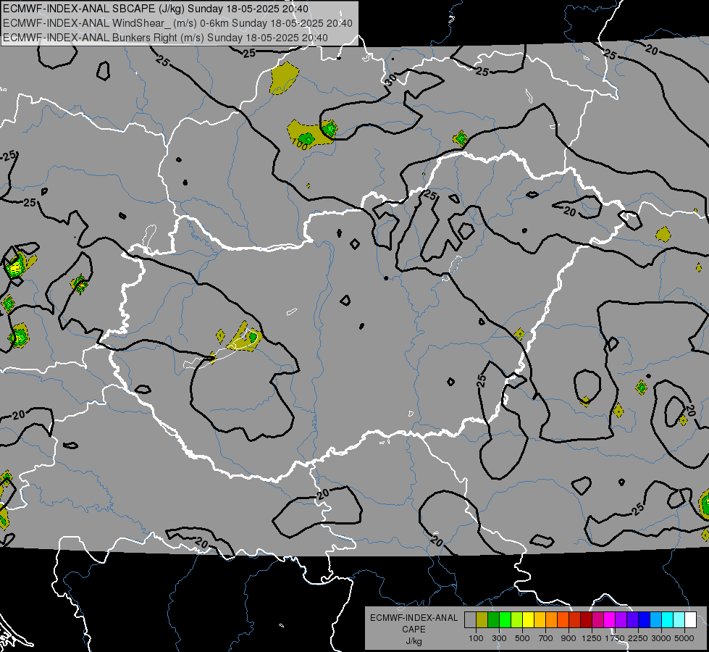
Task: Select the olive legend color swatch
Action: (x=482, y=619)
